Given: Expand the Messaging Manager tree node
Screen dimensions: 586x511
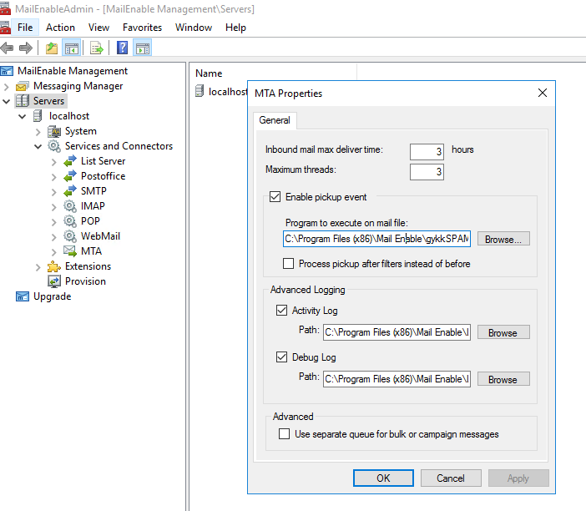Looking at the screenshot, I should tap(8, 86).
